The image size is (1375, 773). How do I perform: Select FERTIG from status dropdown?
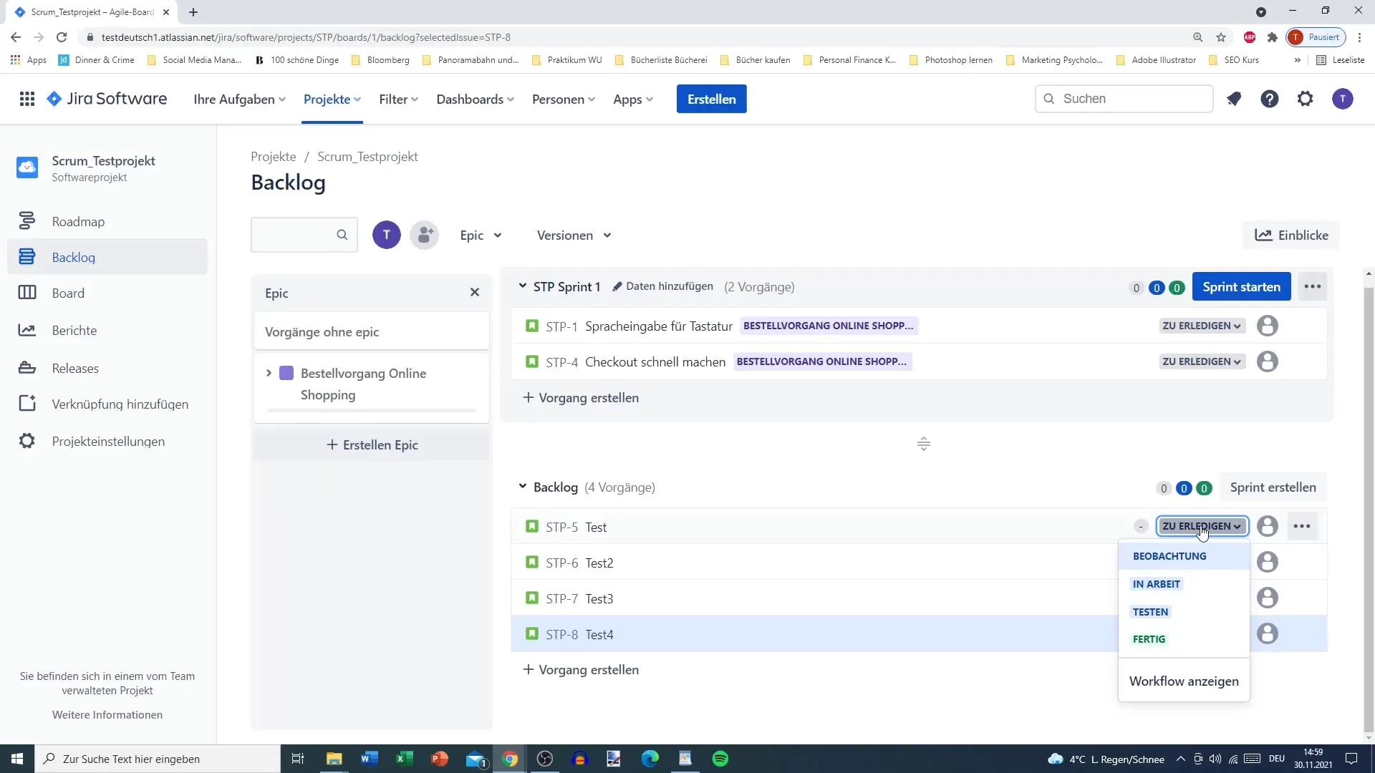(x=1149, y=639)
